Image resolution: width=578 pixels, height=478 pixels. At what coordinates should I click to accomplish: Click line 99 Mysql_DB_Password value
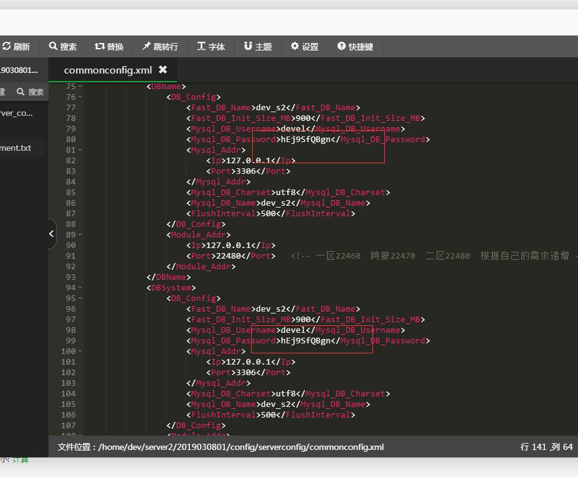pos(306,341)
